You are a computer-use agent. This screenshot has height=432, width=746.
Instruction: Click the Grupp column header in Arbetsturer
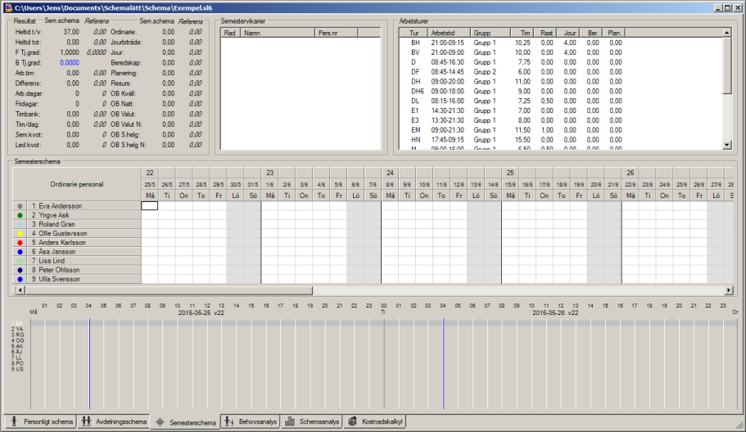click(x=491, y=33)
